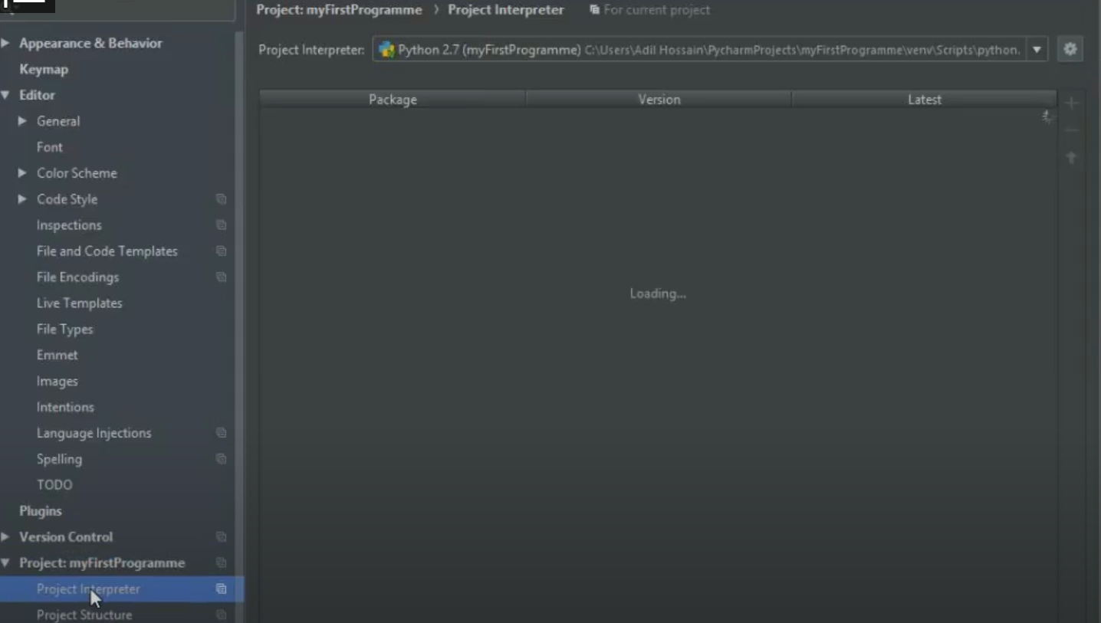Click project-level icon beside Project: myFirstProgramme
Image resolution: width=1101 pixels, height=623 pixels.
click(x=221, y=563)
